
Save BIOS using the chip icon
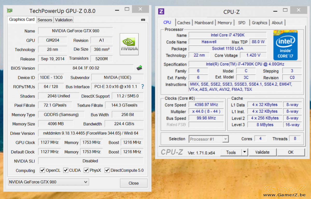[139, 68]
